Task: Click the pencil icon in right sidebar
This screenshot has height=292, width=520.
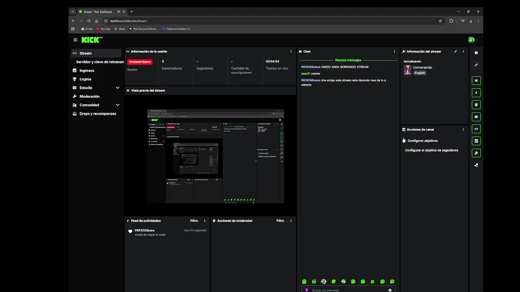Action: 476,65
